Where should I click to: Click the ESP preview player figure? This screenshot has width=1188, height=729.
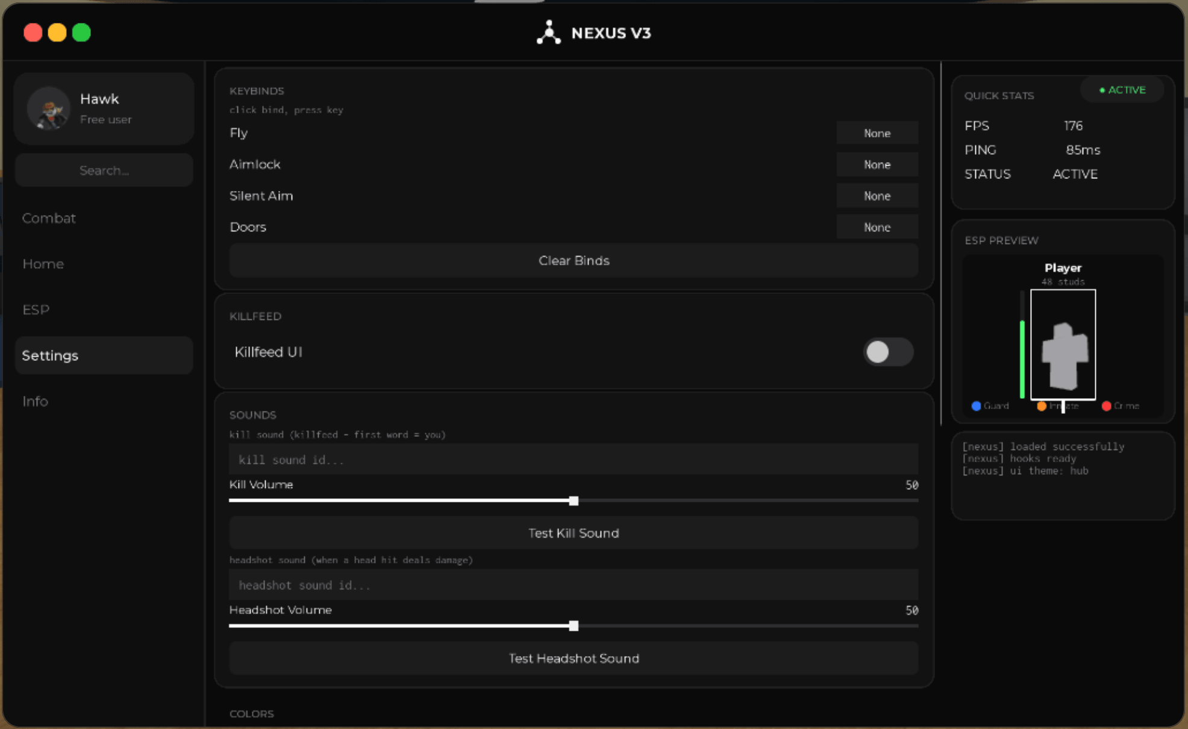click(1065, 356)
